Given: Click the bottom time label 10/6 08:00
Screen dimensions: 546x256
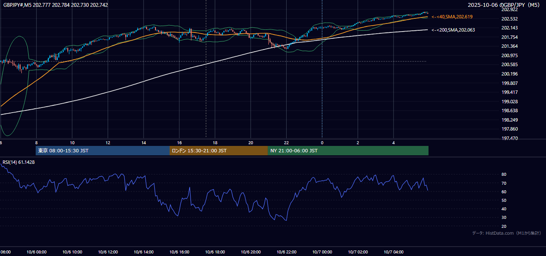Looking at the screenshot, I should click(36, 252).
